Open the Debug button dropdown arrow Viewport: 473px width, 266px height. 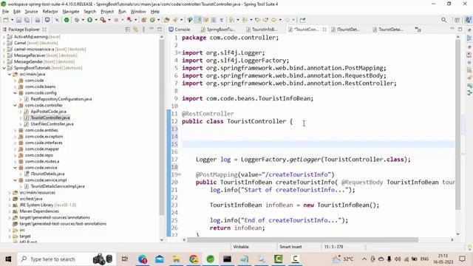[83, 20]
